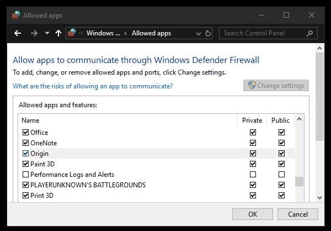
Task: Go forward with the right arrow
Action: pos(34,33)
